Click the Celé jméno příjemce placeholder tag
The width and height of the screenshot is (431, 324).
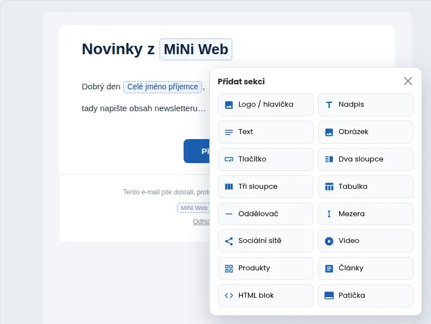click(x=162, y=87)
